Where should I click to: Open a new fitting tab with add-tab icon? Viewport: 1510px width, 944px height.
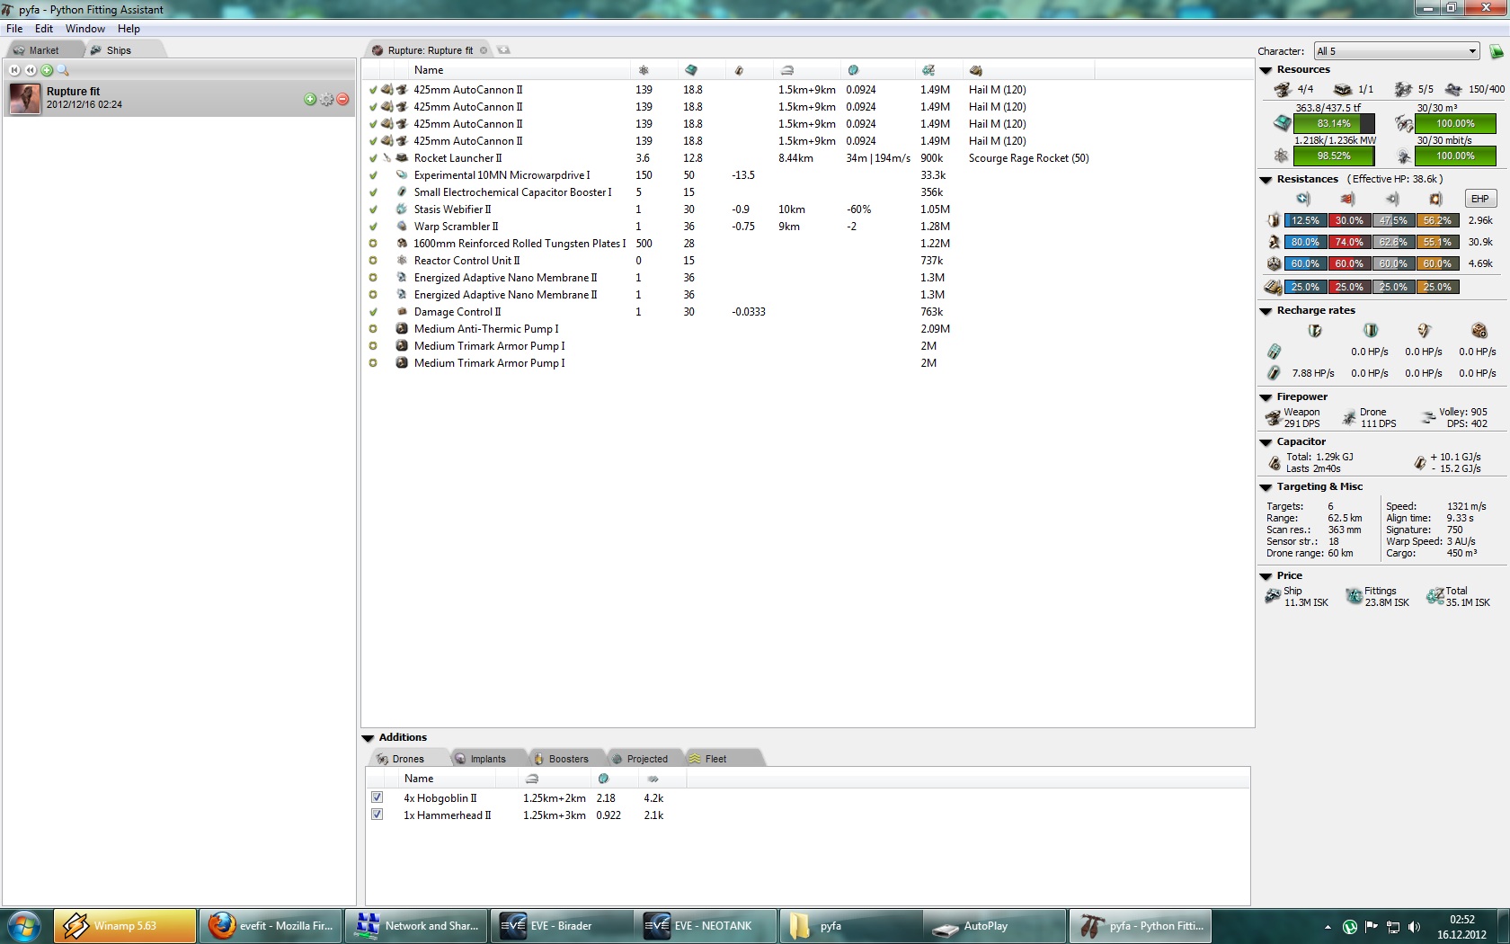503,50
